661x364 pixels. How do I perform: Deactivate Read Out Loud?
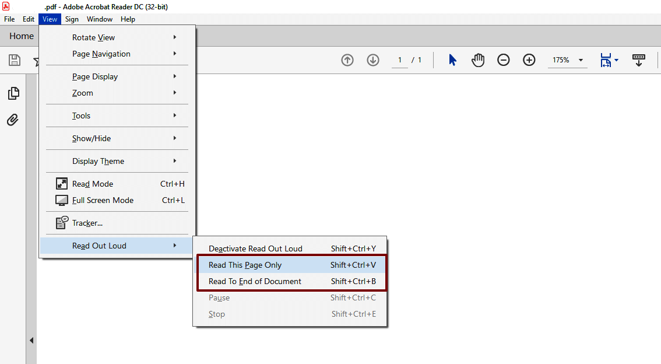(x=255, y=248)
